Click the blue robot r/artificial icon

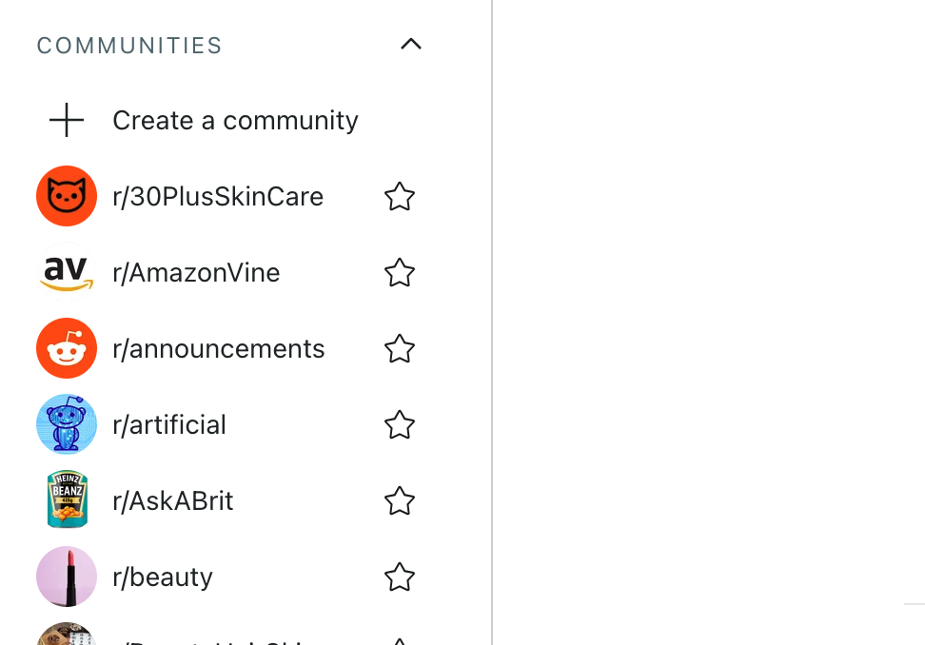tap(67, 424)
